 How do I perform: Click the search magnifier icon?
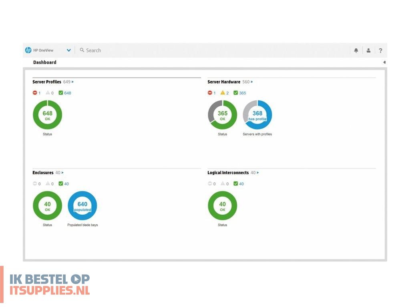82,50
